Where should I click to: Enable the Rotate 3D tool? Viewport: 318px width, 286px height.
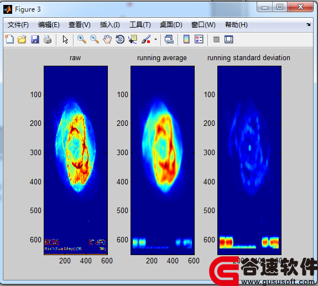point(120,39)
